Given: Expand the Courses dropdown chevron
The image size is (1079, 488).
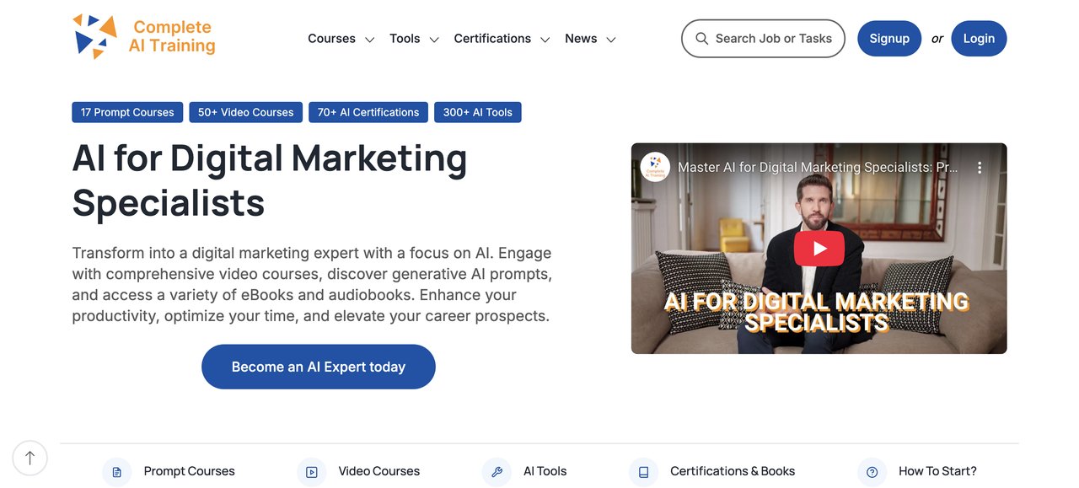Looking at the screenshot, I should tap(369, 40).
